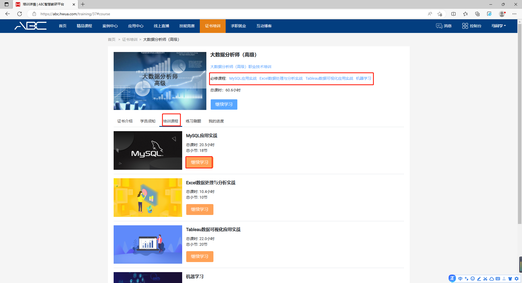This screenshot has width=522, height=283.
Task: Open 消息 message icon in header
Action: tap(444, 26)
